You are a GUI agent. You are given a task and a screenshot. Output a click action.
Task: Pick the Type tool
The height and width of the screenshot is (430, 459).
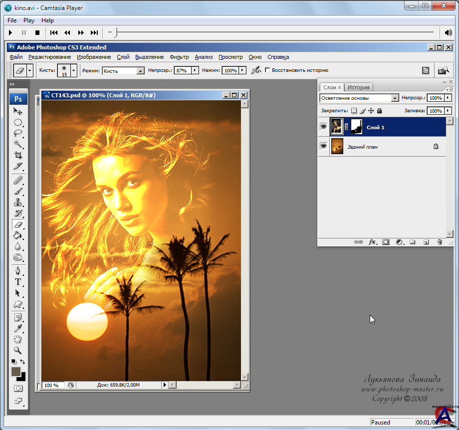pos(18,282)
